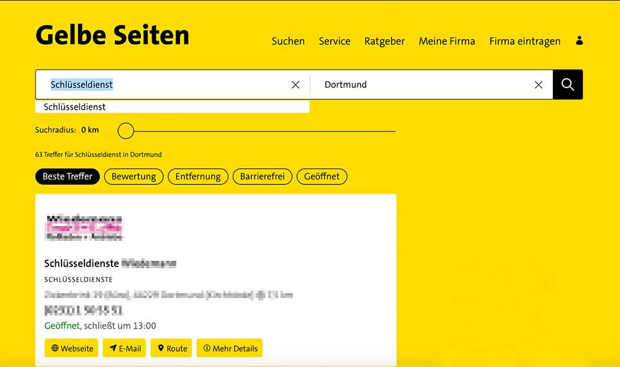This screenshot has width=620, height=367.
Task: Open the Suchen menu
Action: pos(288,41)
